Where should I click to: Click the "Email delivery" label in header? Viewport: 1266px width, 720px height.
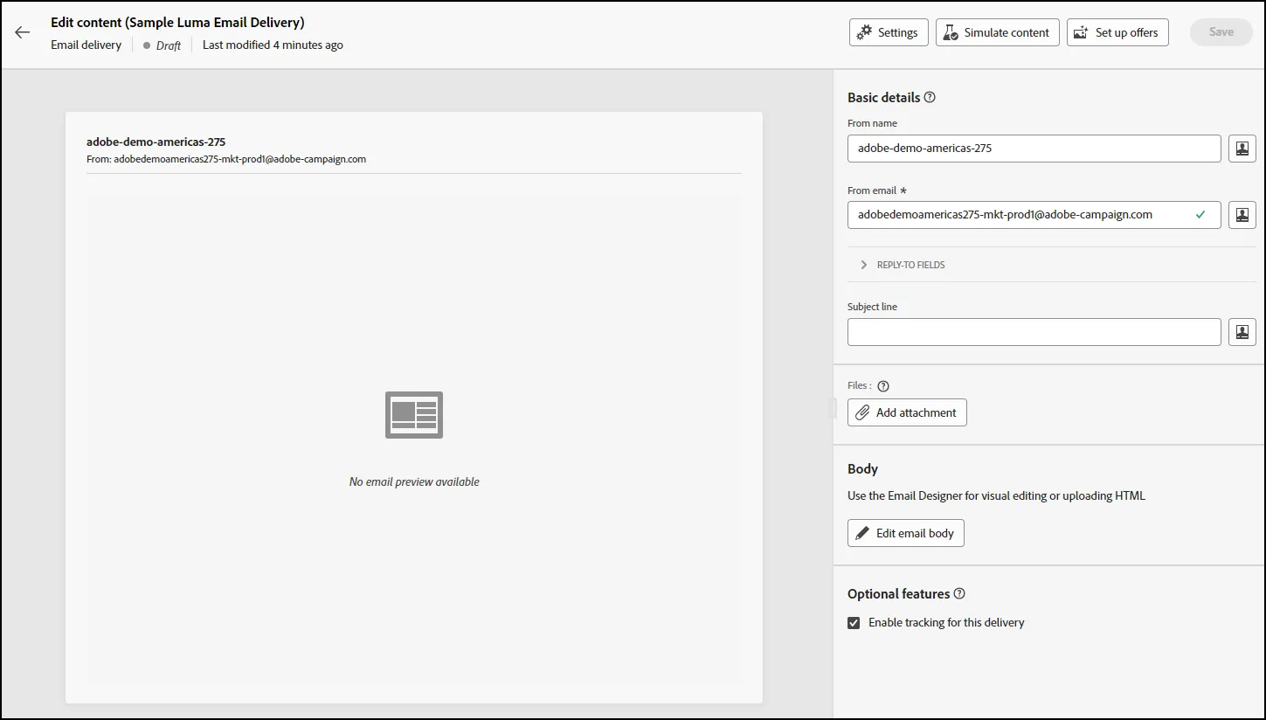click(86, 45)
